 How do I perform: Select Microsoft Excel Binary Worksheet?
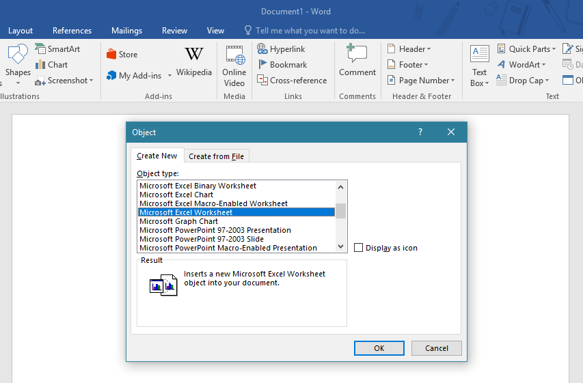tap(236, 186)
